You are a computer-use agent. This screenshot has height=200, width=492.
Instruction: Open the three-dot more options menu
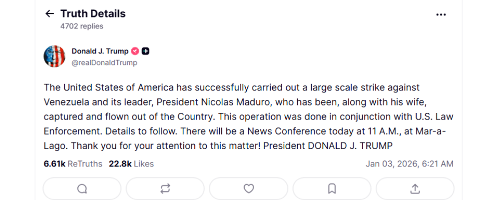pos(441,14)
